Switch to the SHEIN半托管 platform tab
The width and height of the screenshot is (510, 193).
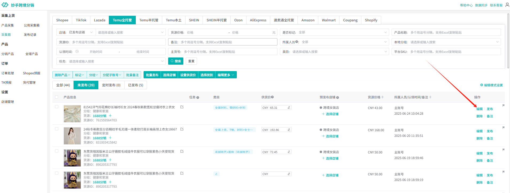217,20
